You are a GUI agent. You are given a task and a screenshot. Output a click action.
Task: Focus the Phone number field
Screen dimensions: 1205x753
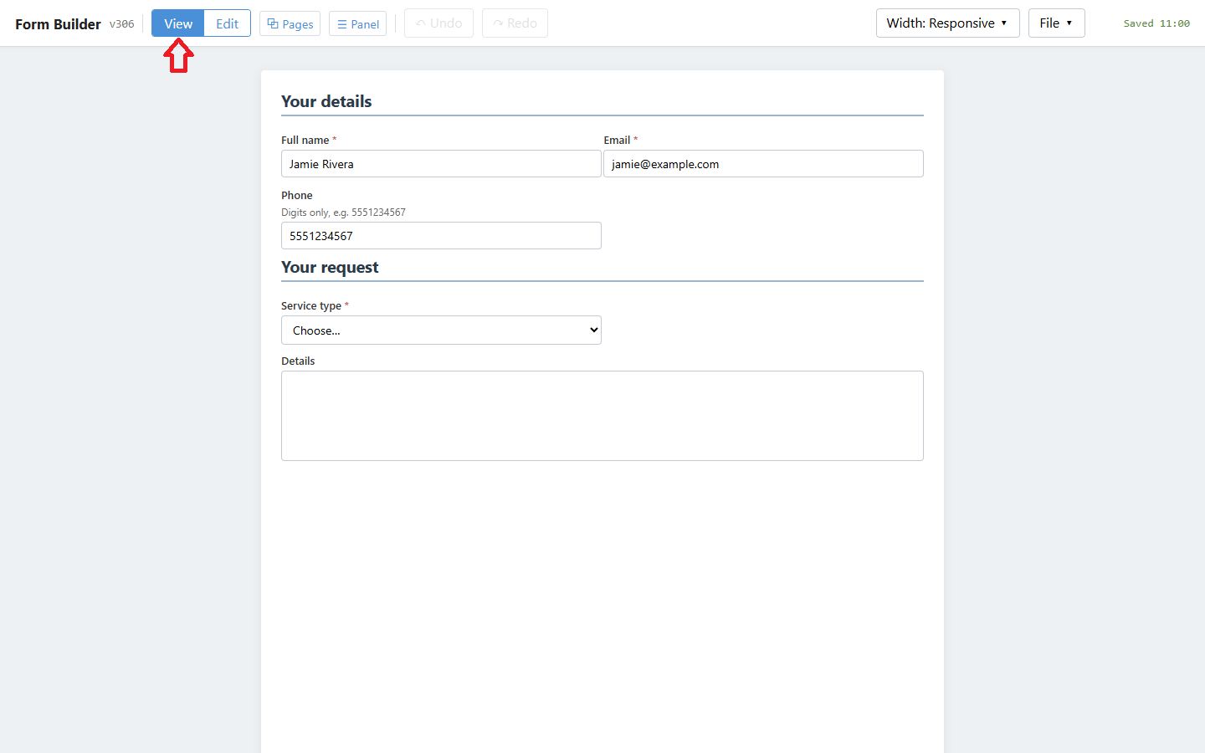coord(441,236)
